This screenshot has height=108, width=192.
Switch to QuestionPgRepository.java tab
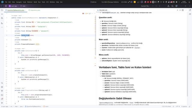[x=16, y=10]
